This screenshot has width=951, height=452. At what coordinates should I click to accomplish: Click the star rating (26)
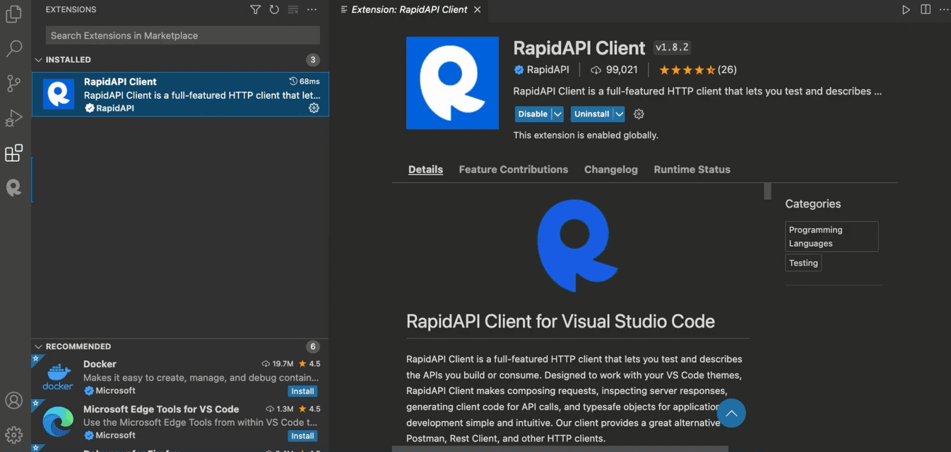[x=698, y=70]
